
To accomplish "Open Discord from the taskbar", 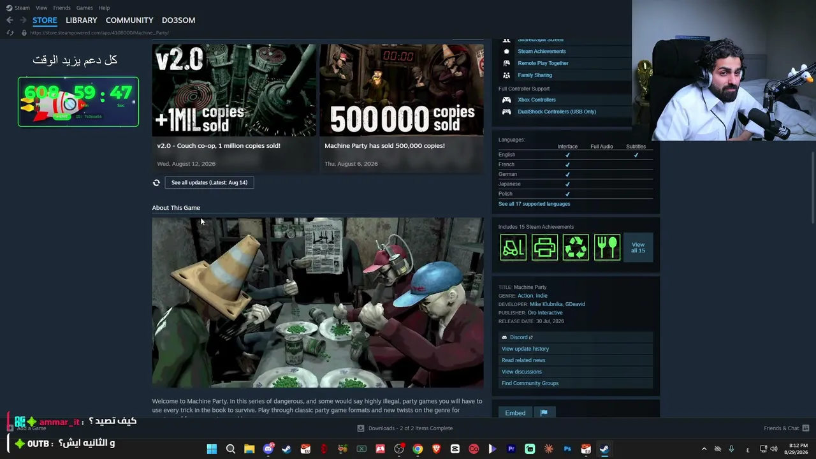I will tap(268, 449).
